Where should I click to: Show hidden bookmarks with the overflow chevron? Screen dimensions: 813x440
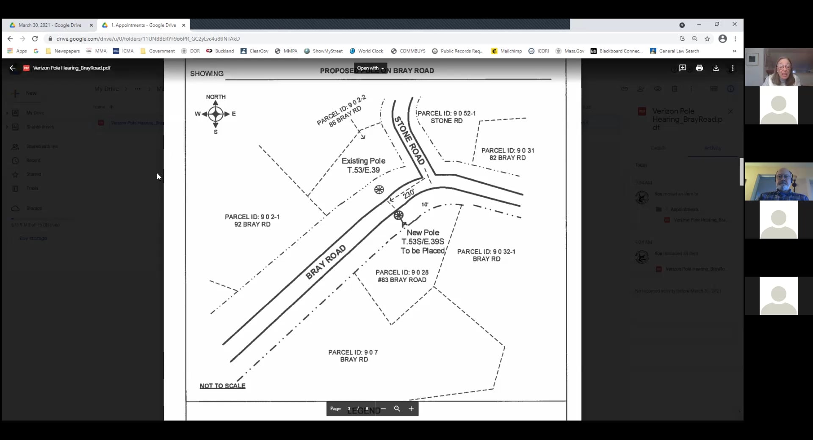click(735, 51)
